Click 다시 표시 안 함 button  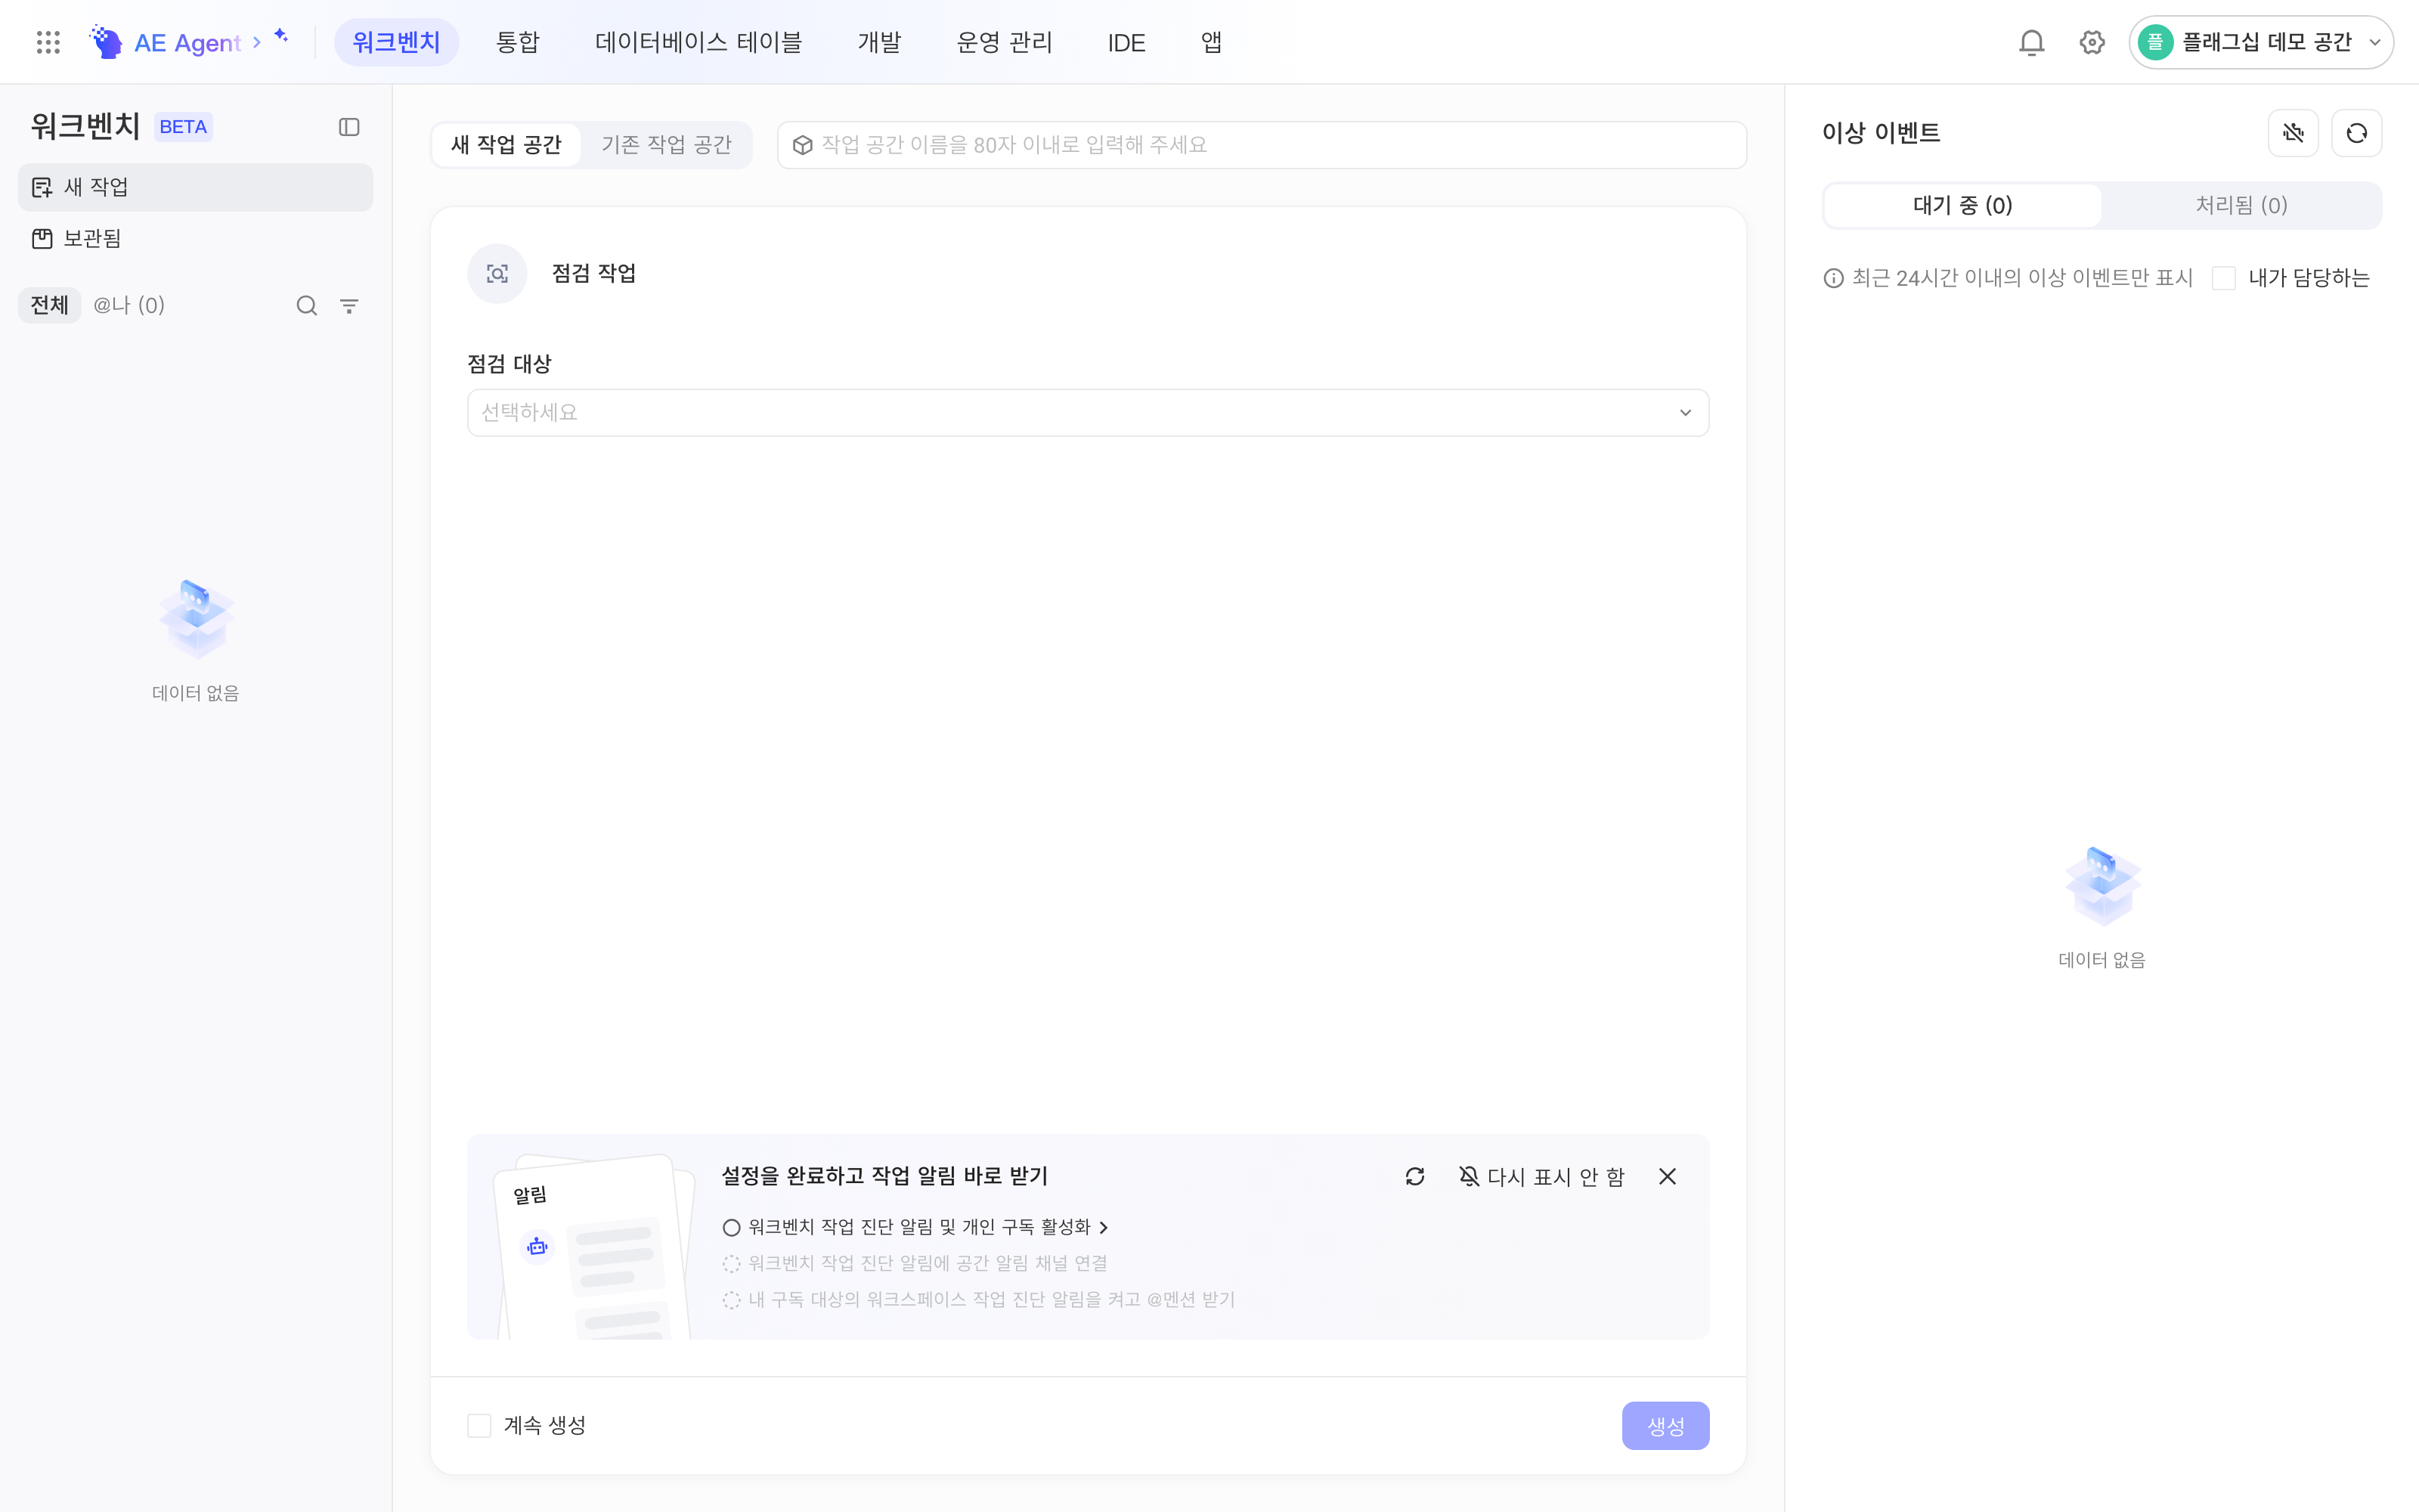pos(1542,1177)
